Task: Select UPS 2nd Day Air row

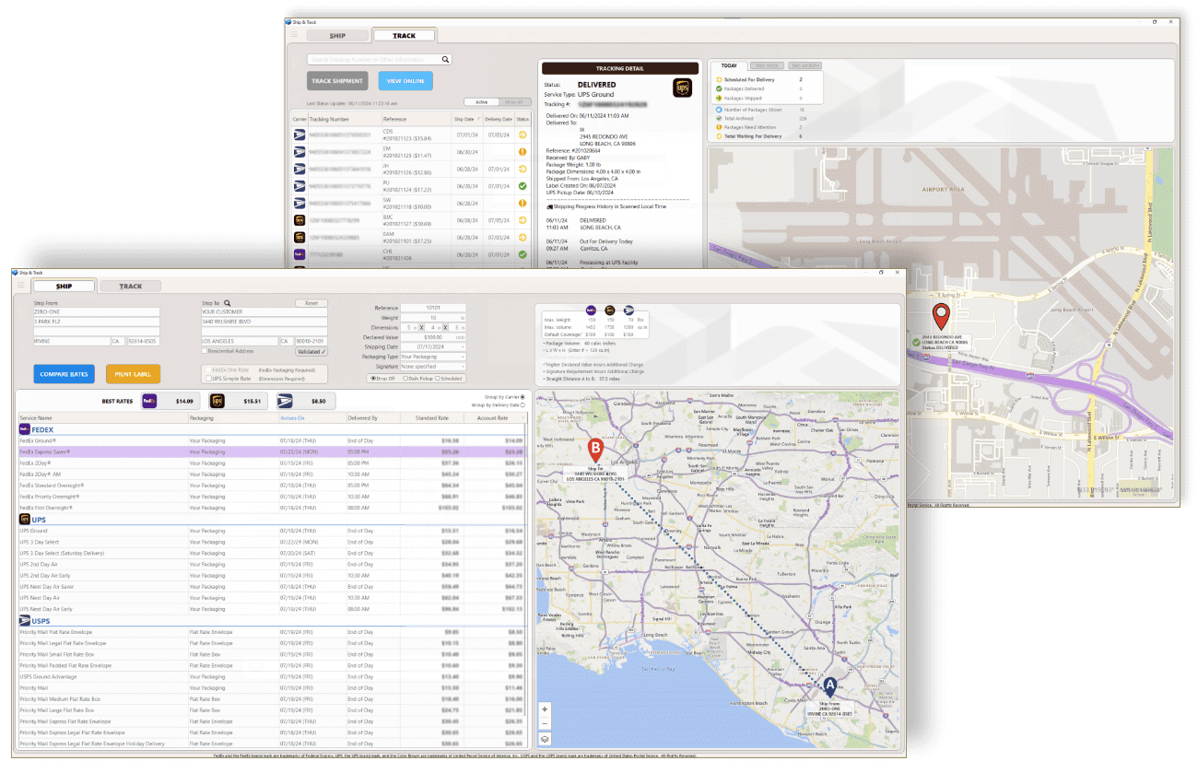Action: pos(272,564)
